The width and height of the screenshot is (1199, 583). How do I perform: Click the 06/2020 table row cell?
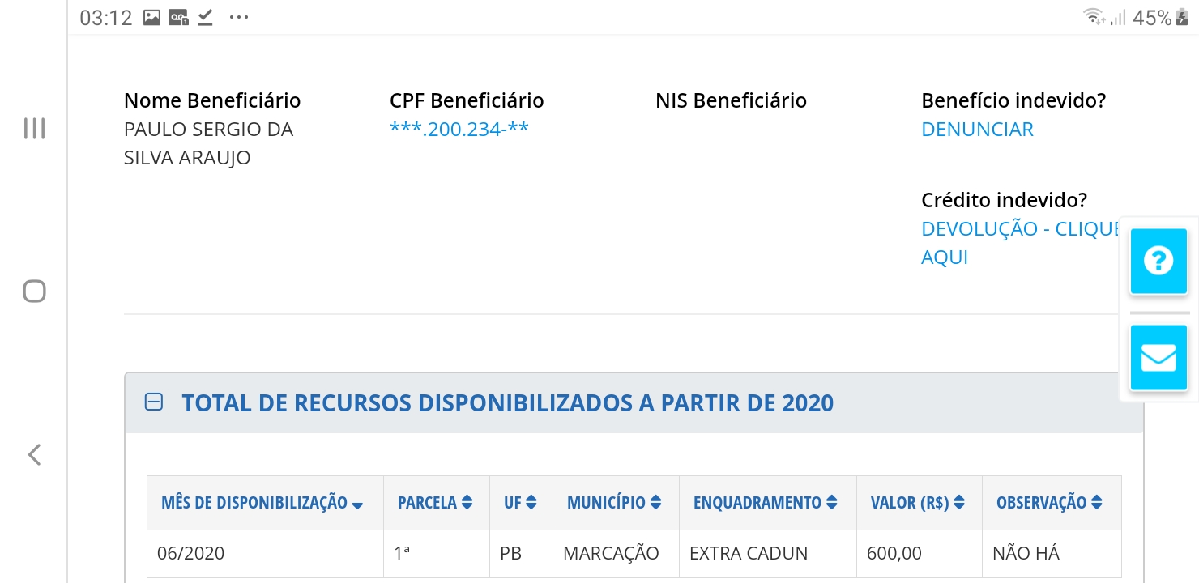point(191,554)
